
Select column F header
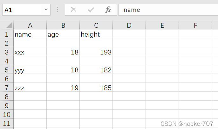point(195,25)
